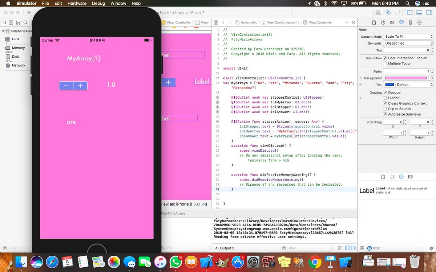Open the Debug menu in the menu bar

click(98, 3)
